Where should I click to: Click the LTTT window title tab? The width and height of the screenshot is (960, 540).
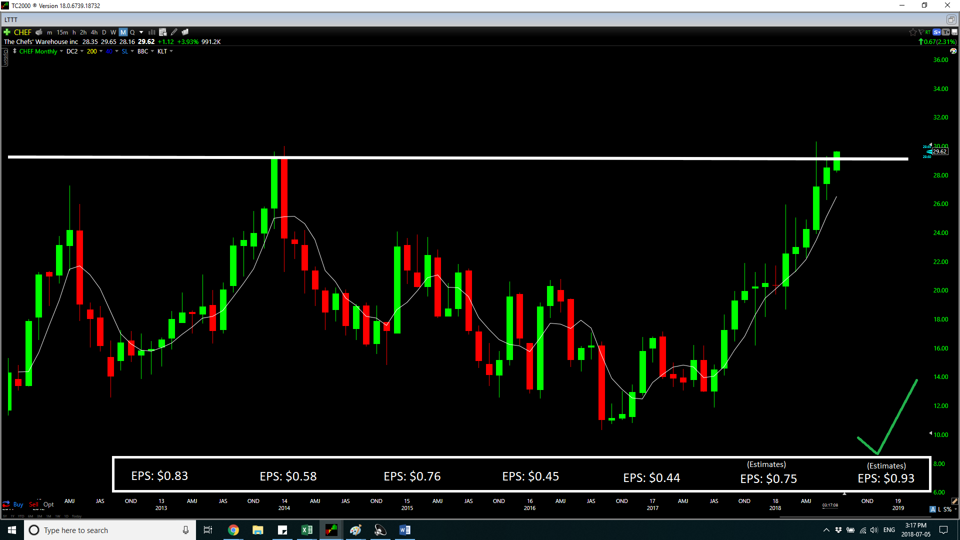[x=11, y=20]
